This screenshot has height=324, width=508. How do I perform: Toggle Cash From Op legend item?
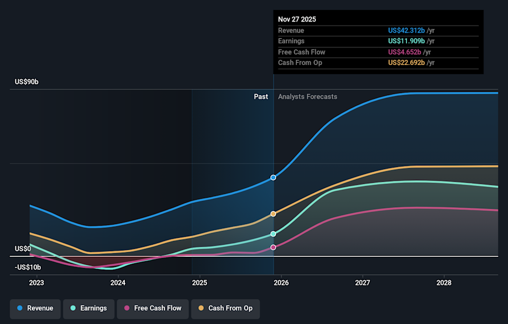click(225, 308)
